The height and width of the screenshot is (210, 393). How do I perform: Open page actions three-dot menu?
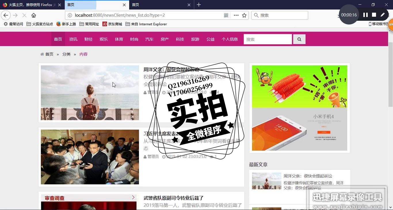tap(236, 15)
